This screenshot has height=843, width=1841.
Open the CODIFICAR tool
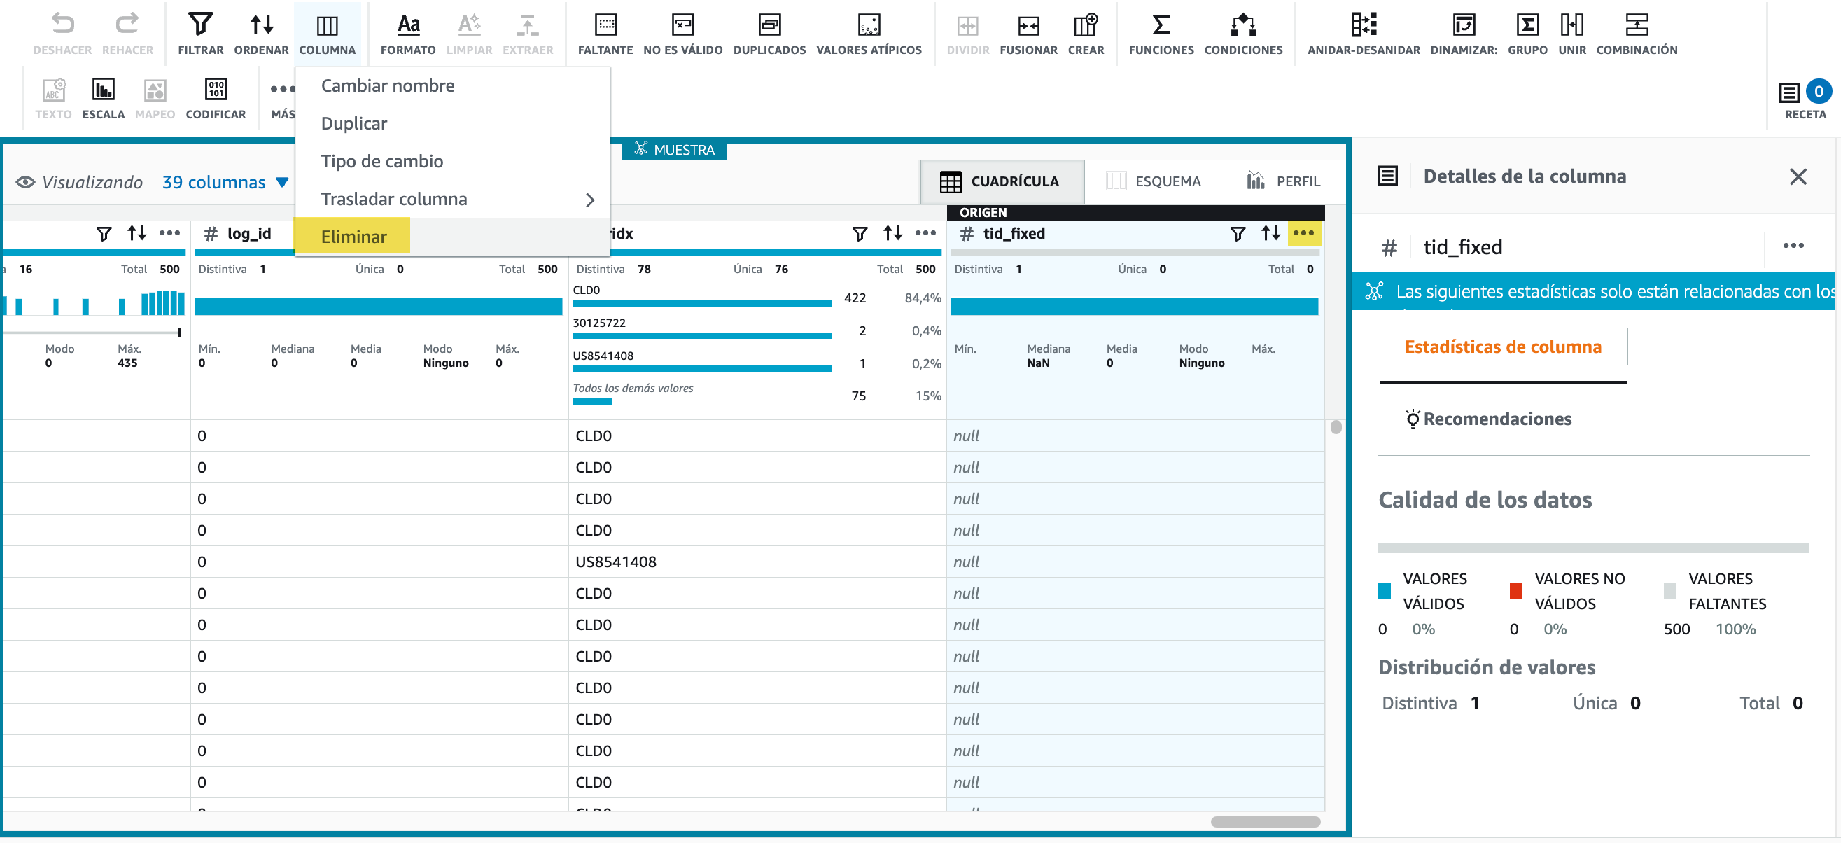[216, 98]
